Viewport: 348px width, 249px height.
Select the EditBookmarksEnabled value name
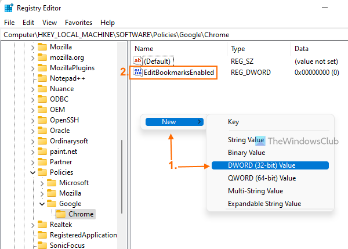[179, 73]
